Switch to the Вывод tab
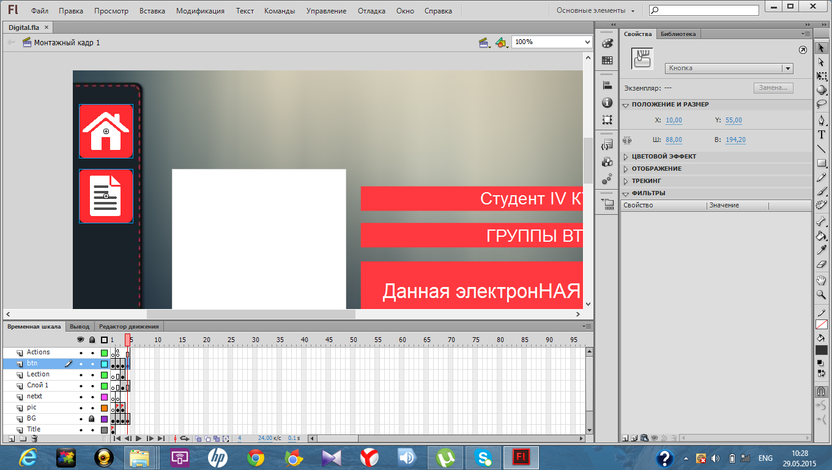This screenshot has width=832, height=470. tap(80, 327)
